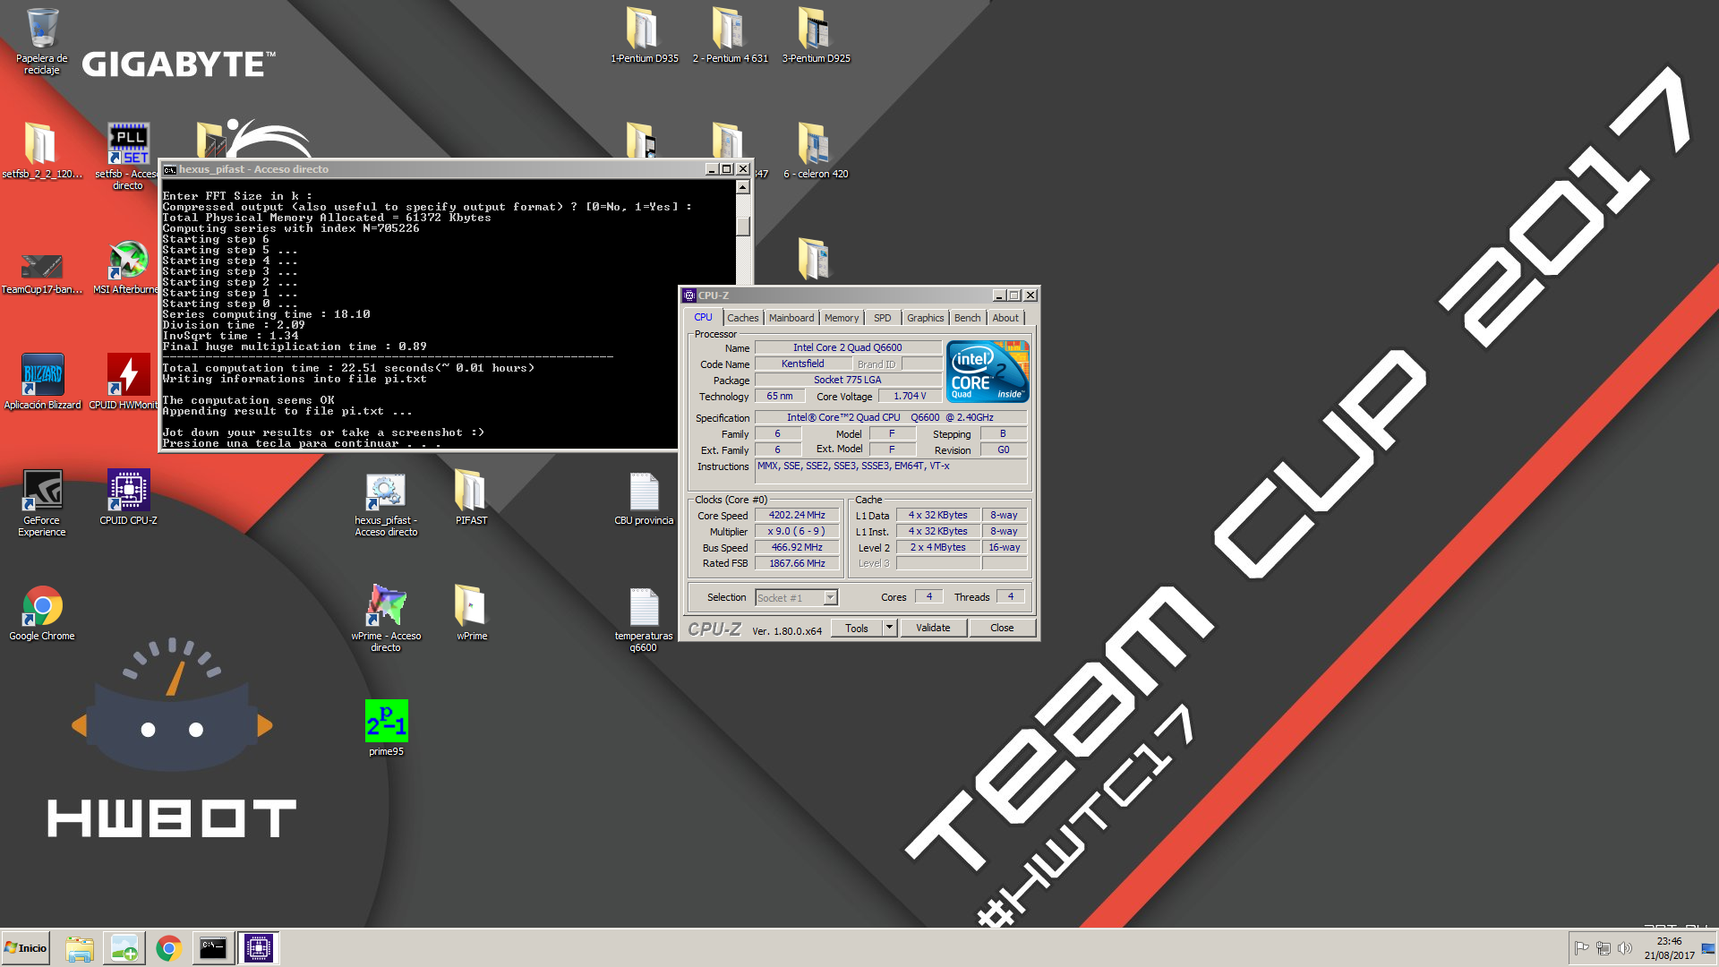
Task: Launch CPUID CPU-Z desktop shortcut
Action: pyautogui.click(x=128, y=497)
